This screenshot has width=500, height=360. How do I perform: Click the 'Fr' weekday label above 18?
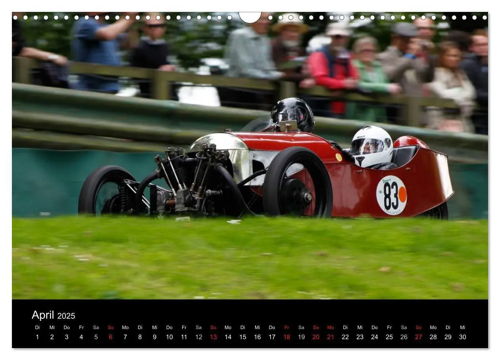tap(287, 327)
